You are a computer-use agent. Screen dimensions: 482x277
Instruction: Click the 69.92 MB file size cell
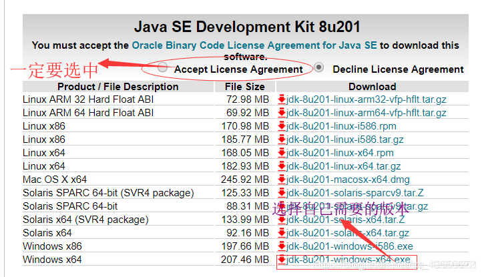(248, 113)
